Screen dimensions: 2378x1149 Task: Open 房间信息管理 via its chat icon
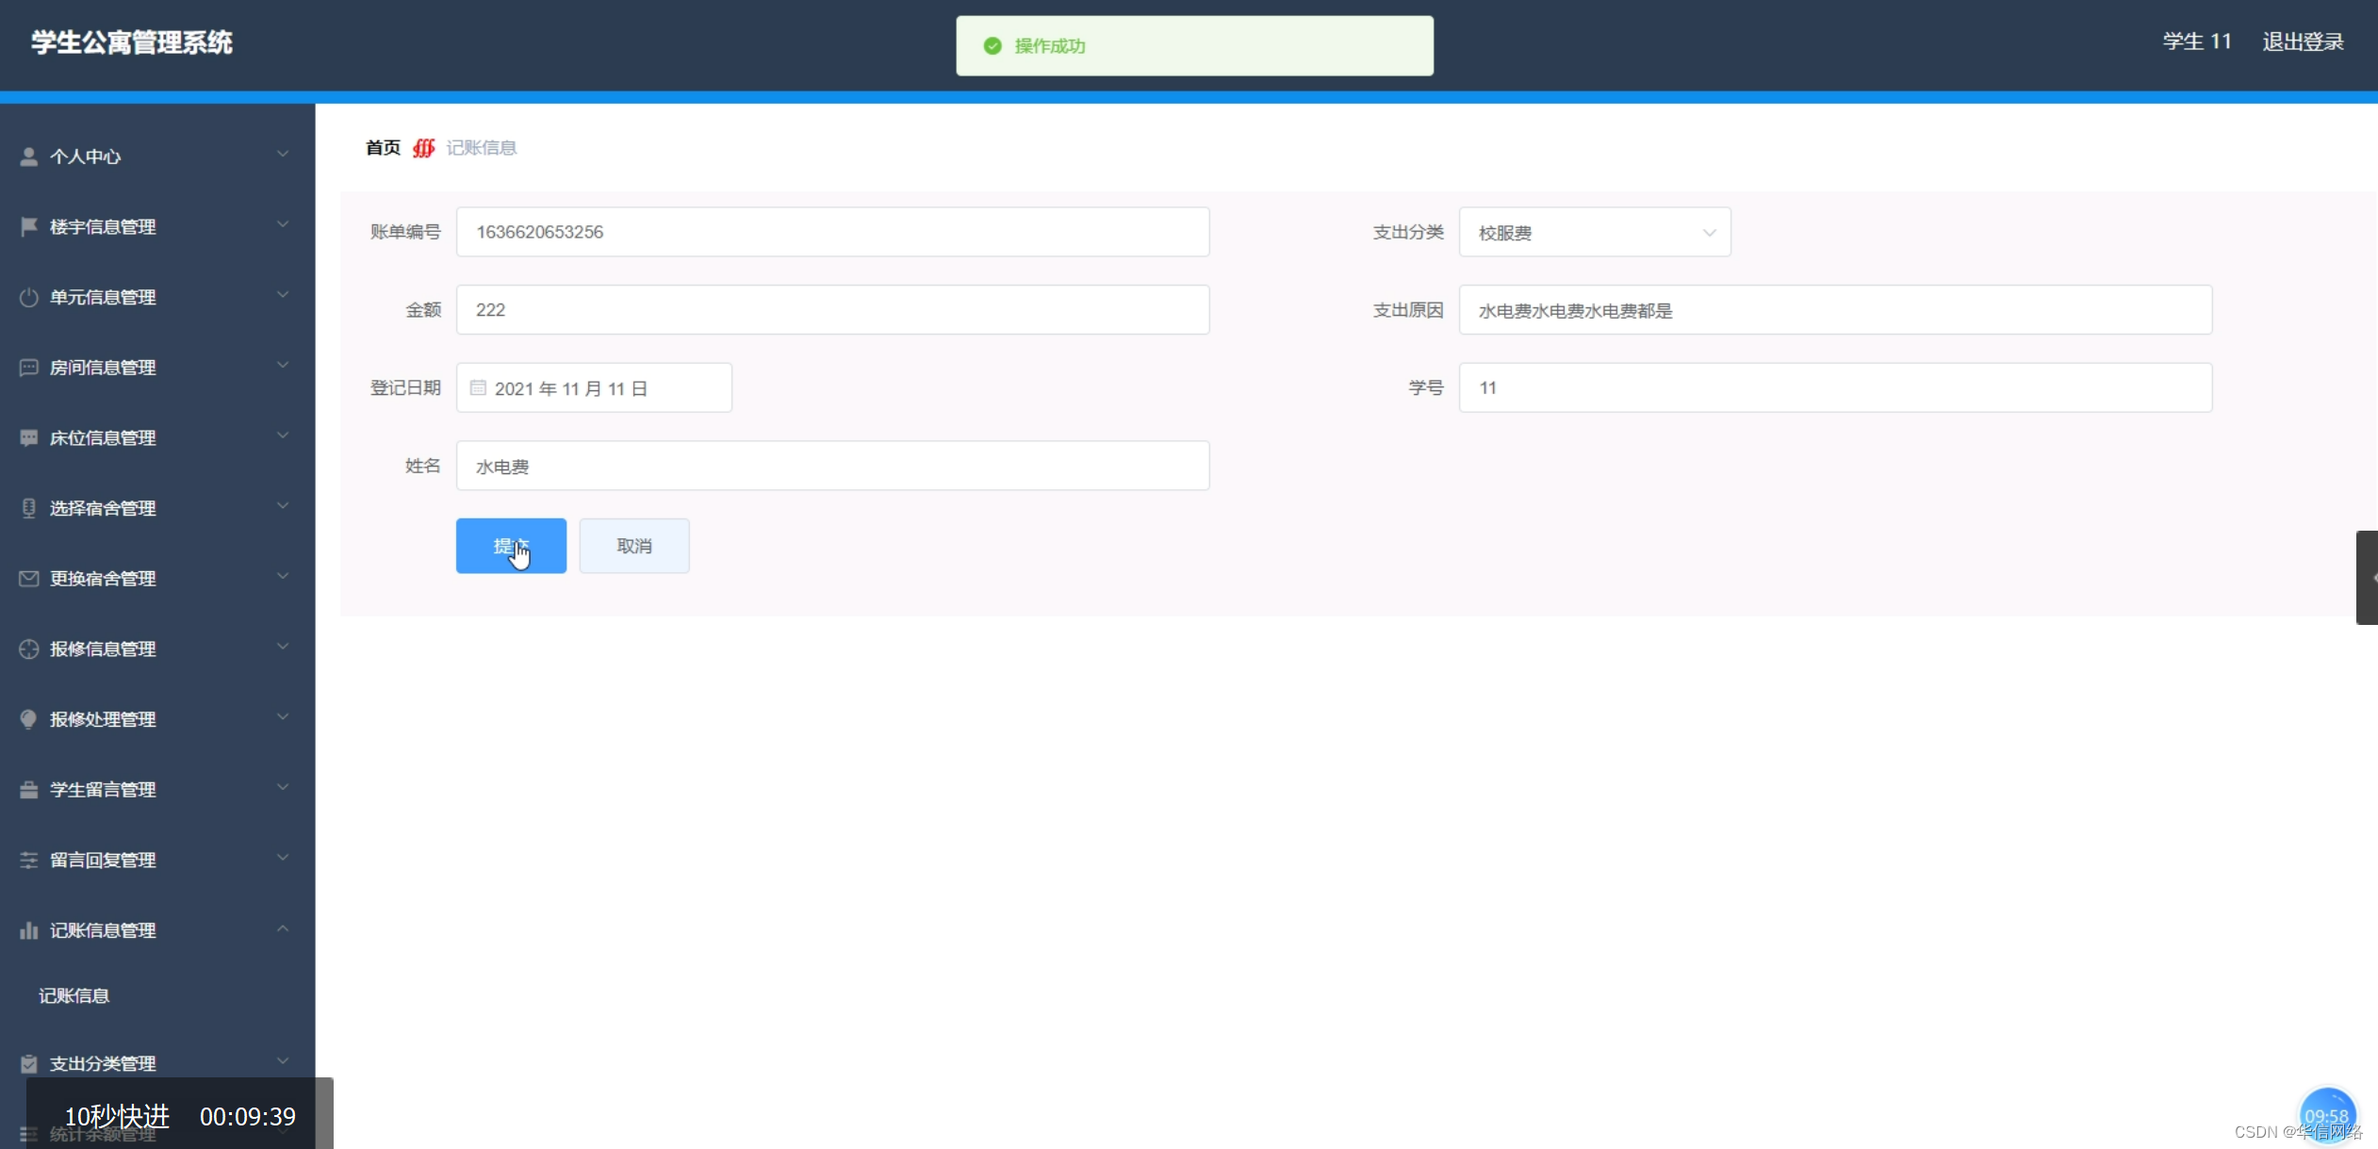click(27, 367)
